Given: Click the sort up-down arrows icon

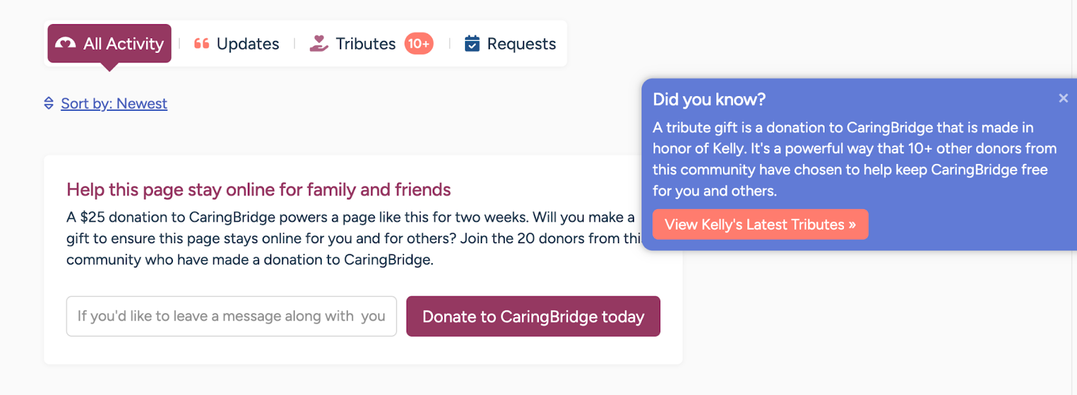Looking at the screenshot, I should 48,103.
